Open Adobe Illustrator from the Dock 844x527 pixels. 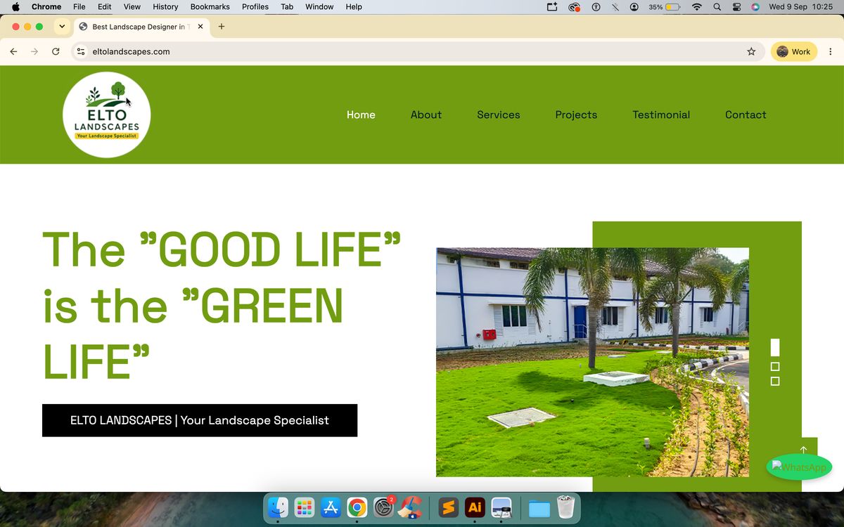475,507
